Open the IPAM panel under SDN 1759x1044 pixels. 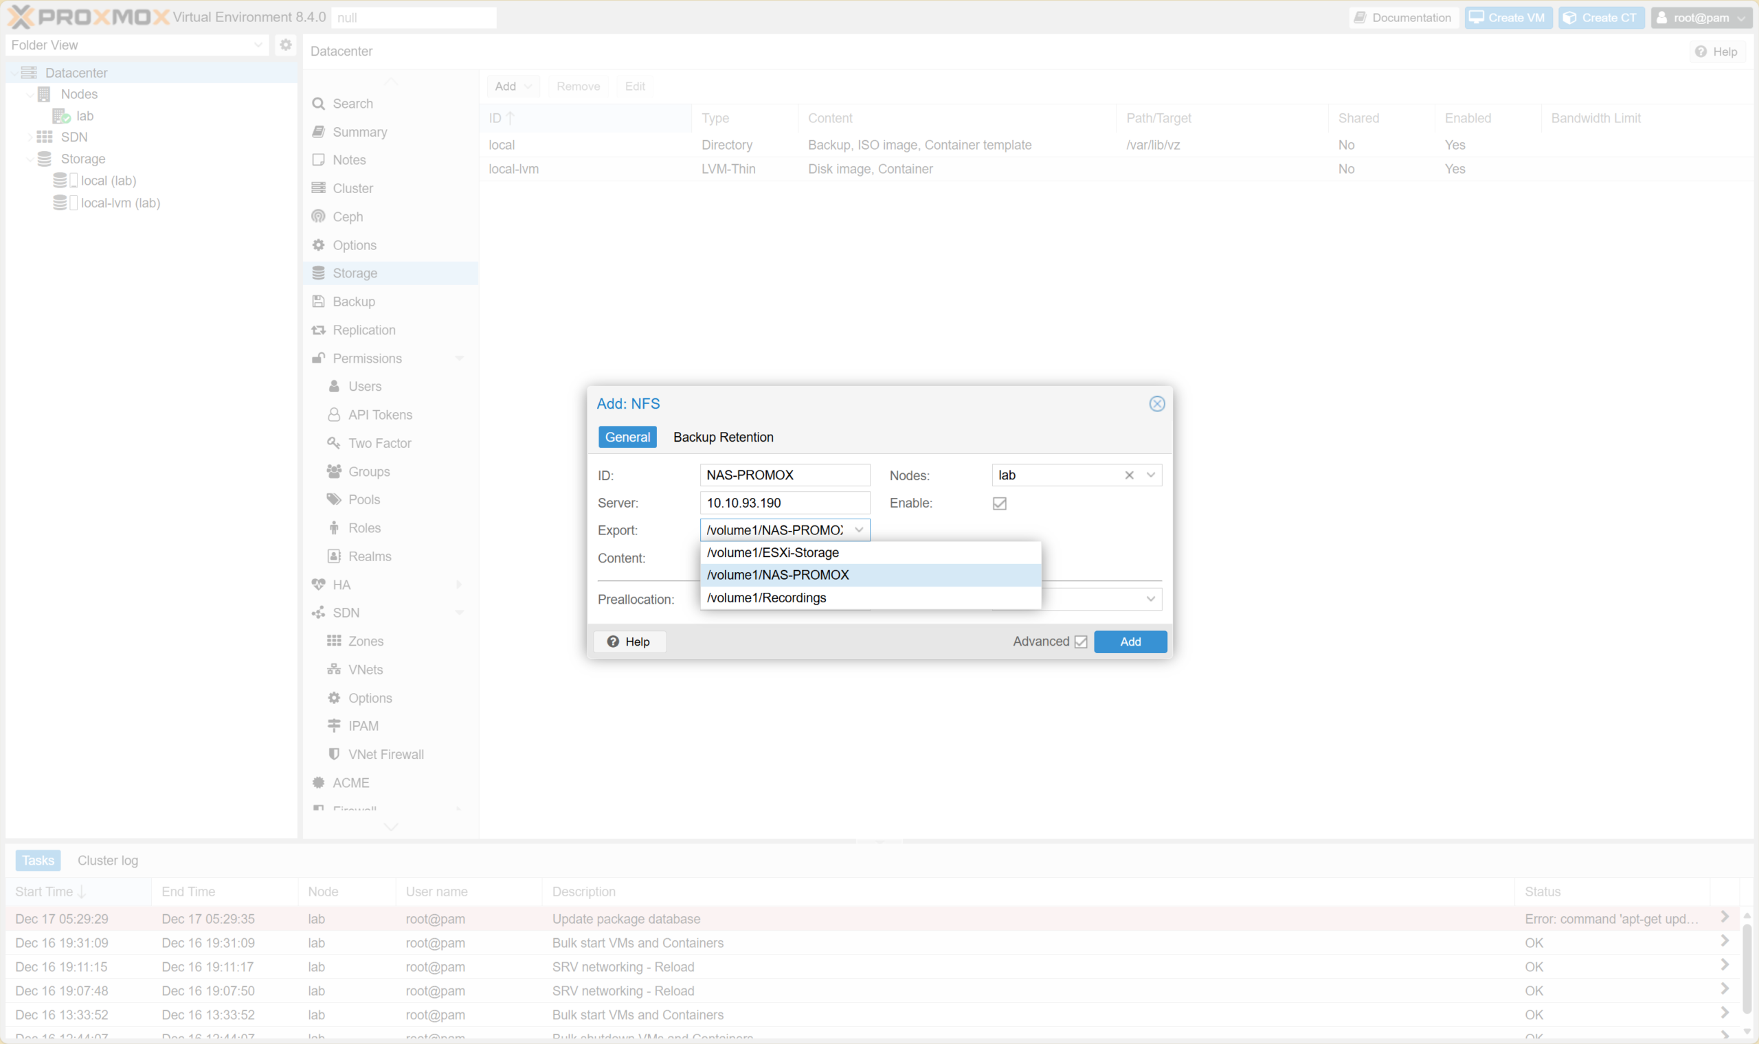(363, 725)
